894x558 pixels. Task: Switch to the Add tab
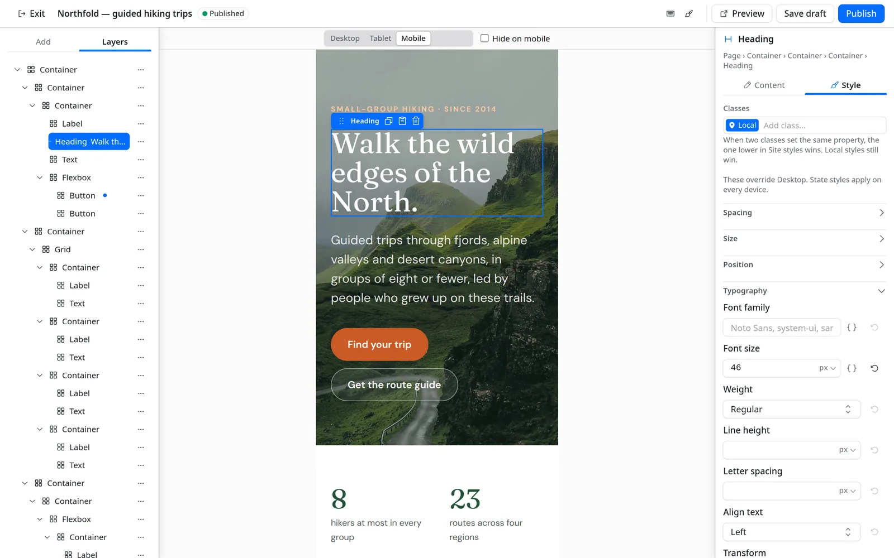(x=43, y=42)
